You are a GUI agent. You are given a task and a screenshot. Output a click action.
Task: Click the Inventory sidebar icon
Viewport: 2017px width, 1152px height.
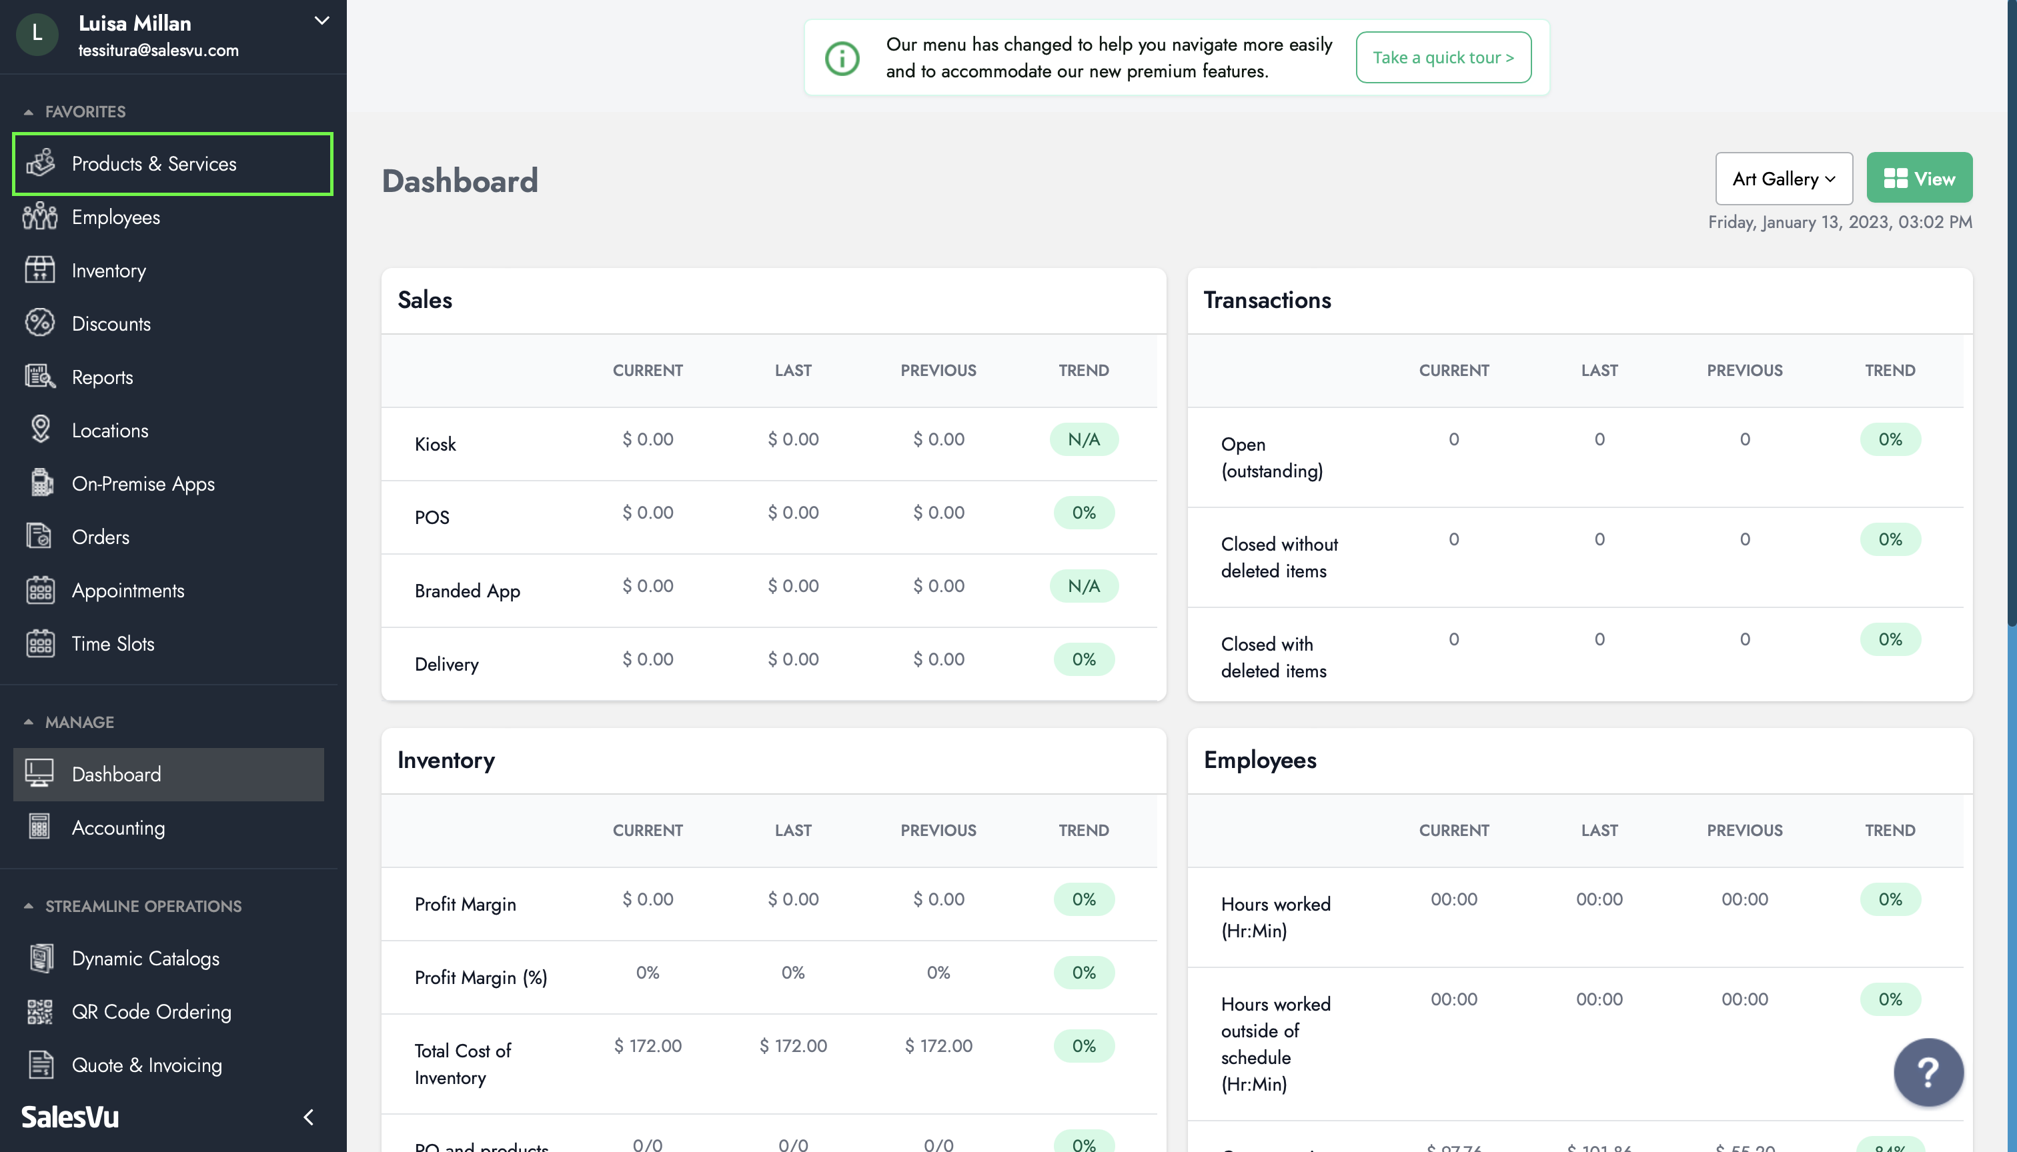coord(39,270)
